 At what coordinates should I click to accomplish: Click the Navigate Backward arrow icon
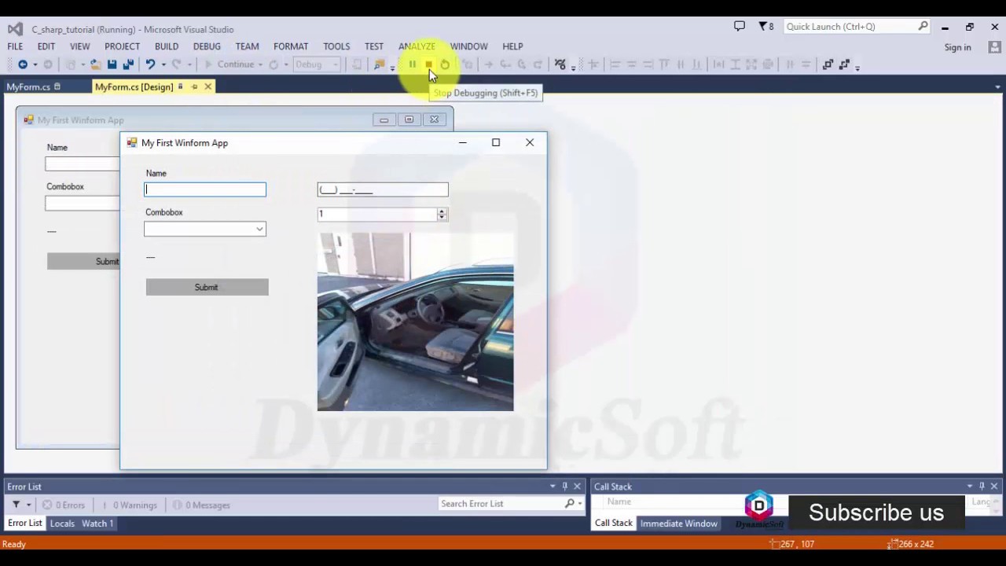click(x=22, y=64)
